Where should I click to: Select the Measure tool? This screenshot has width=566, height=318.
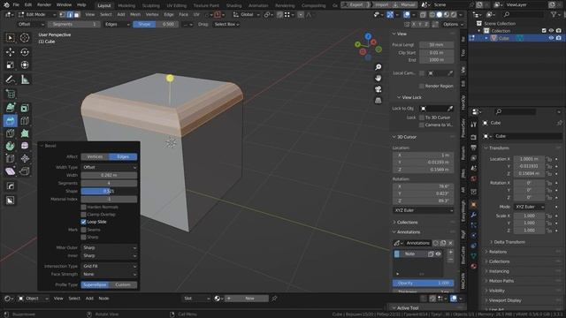25,79
